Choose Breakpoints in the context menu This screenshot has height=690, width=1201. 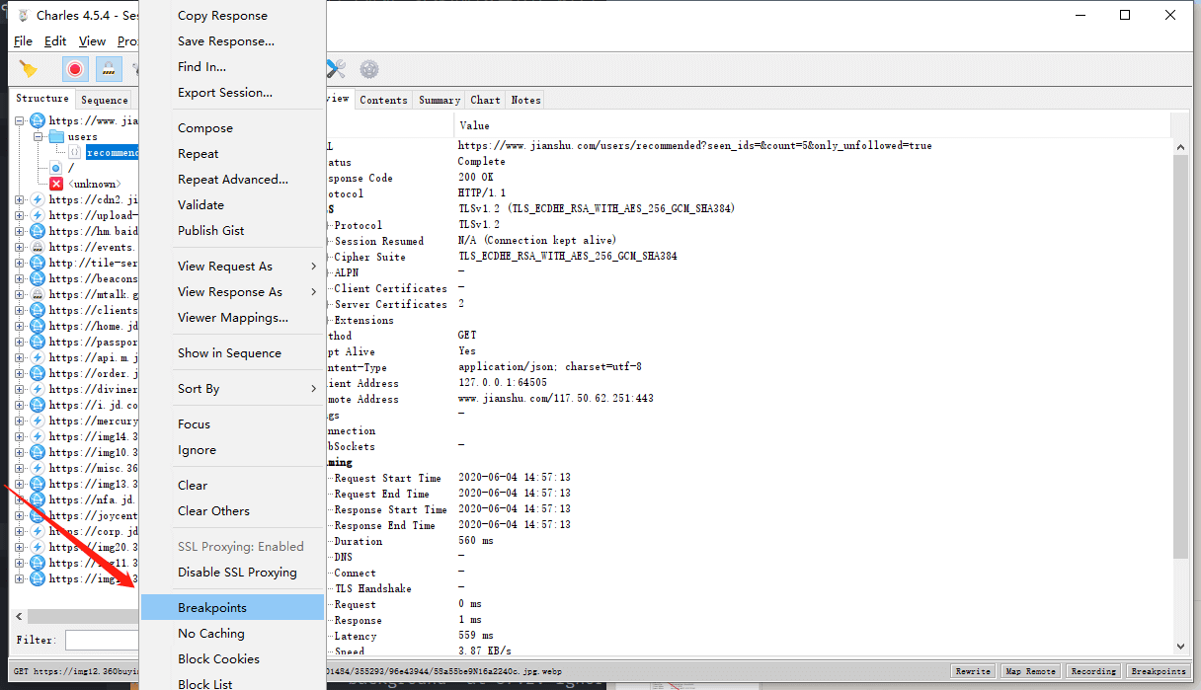coord(232,608)
